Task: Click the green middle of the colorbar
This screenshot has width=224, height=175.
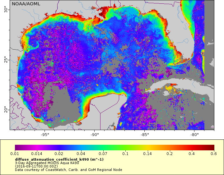Action: [x=114, y=148]
